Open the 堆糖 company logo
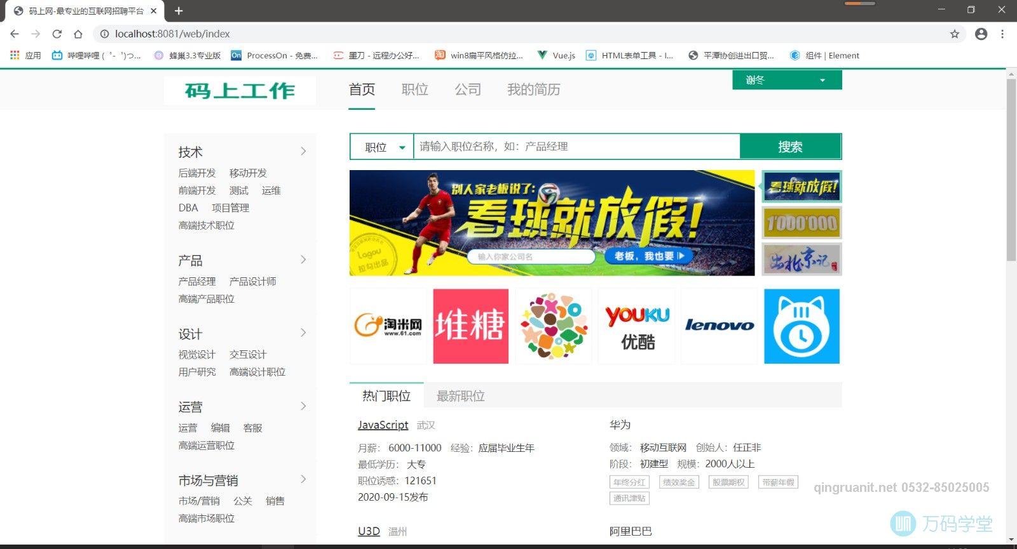Viewport: 1017px width, 549px height. (x=470, y=326)
